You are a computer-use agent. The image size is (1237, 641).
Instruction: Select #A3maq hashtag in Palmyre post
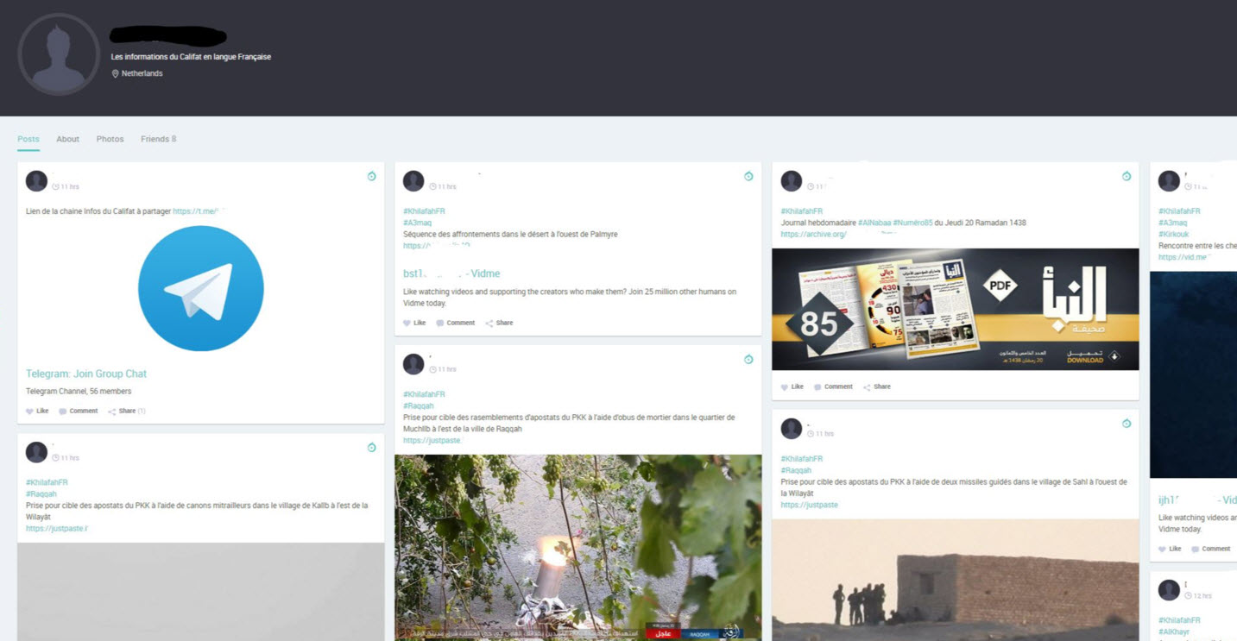coord(417,223)
